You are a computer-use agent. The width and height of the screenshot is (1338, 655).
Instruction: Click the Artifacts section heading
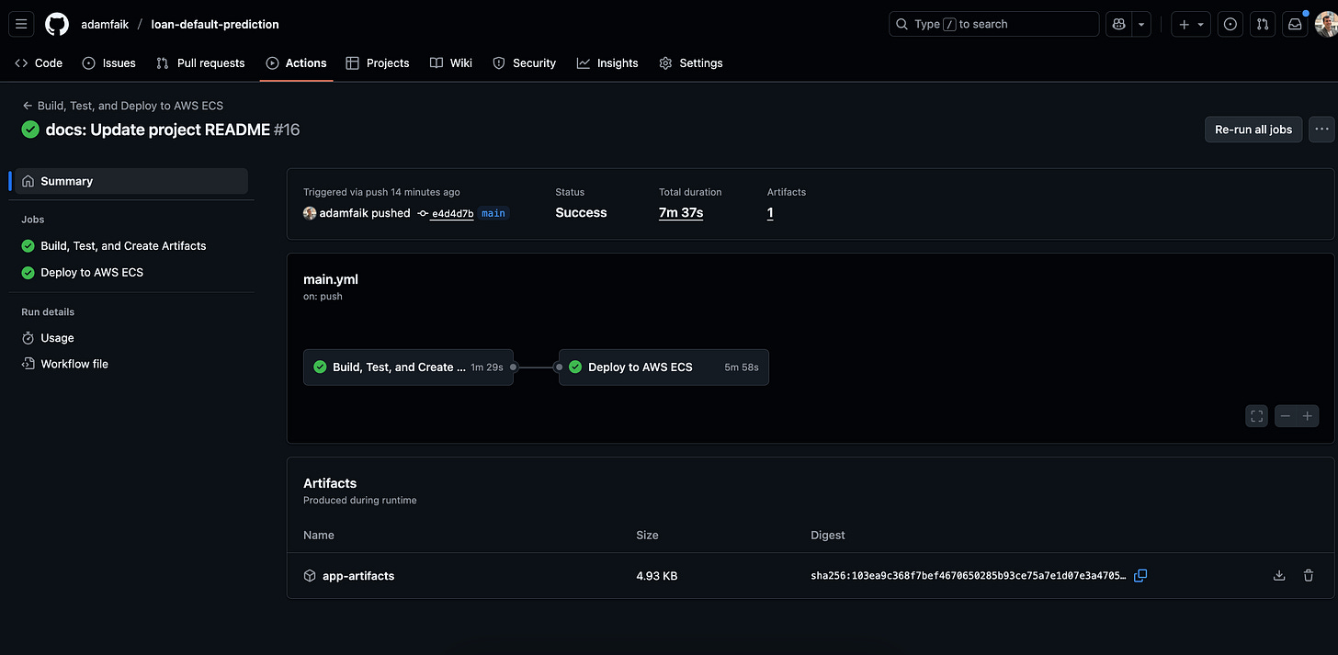pyautogui.click(x=330, y=483)
